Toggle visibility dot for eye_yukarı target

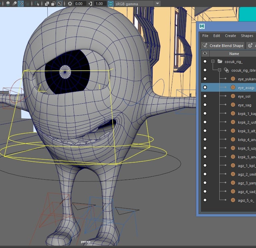[205, 79]
